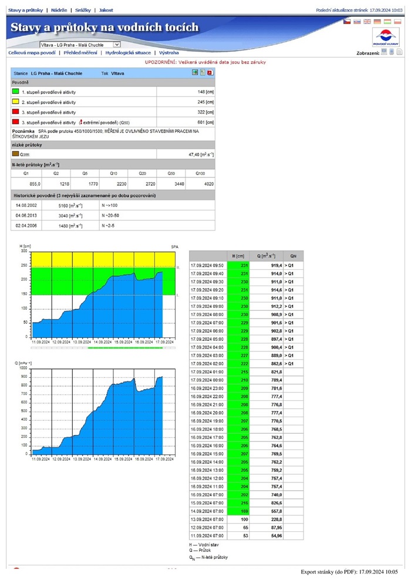Image resolution: width=411 pixels, height=583 pixels.
Task: Click the river name Vltava in header
Action: point(117,73)
